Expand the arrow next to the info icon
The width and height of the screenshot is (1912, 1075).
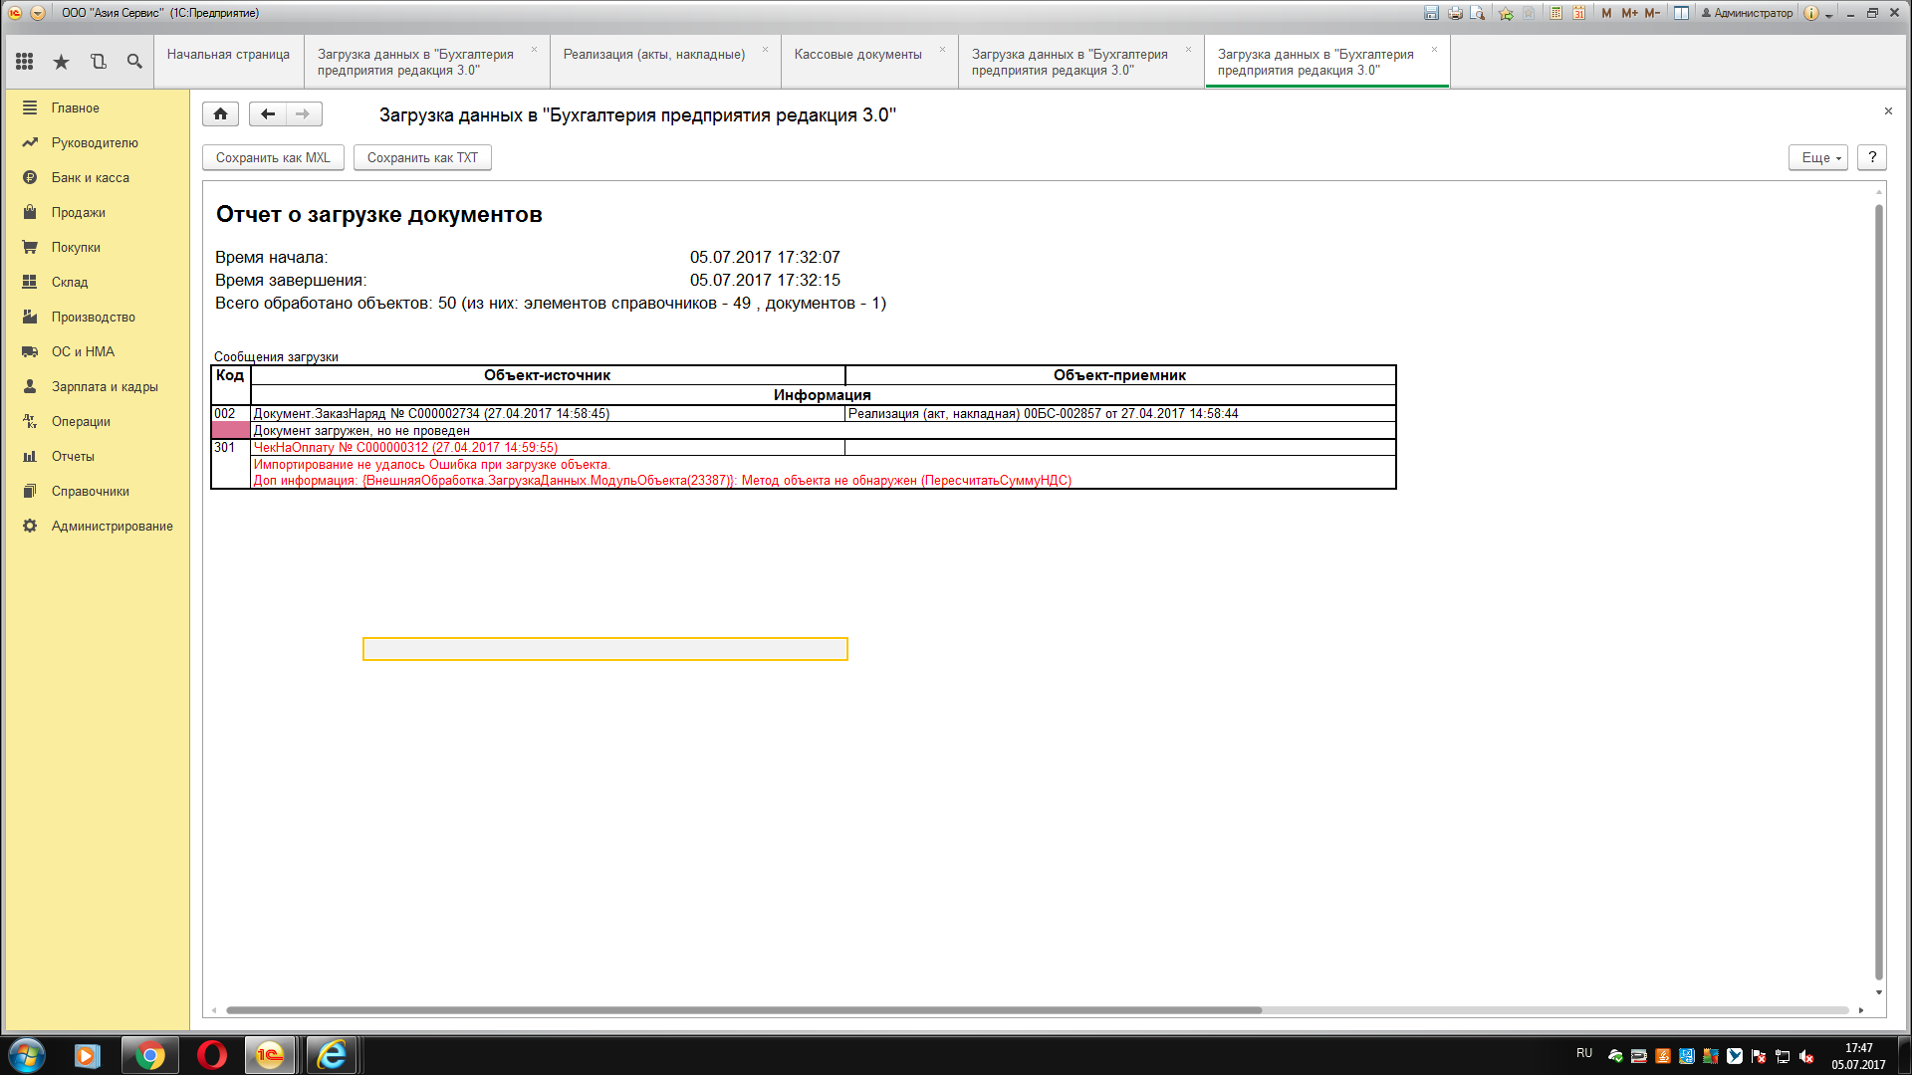click(x=1829, y=15)
